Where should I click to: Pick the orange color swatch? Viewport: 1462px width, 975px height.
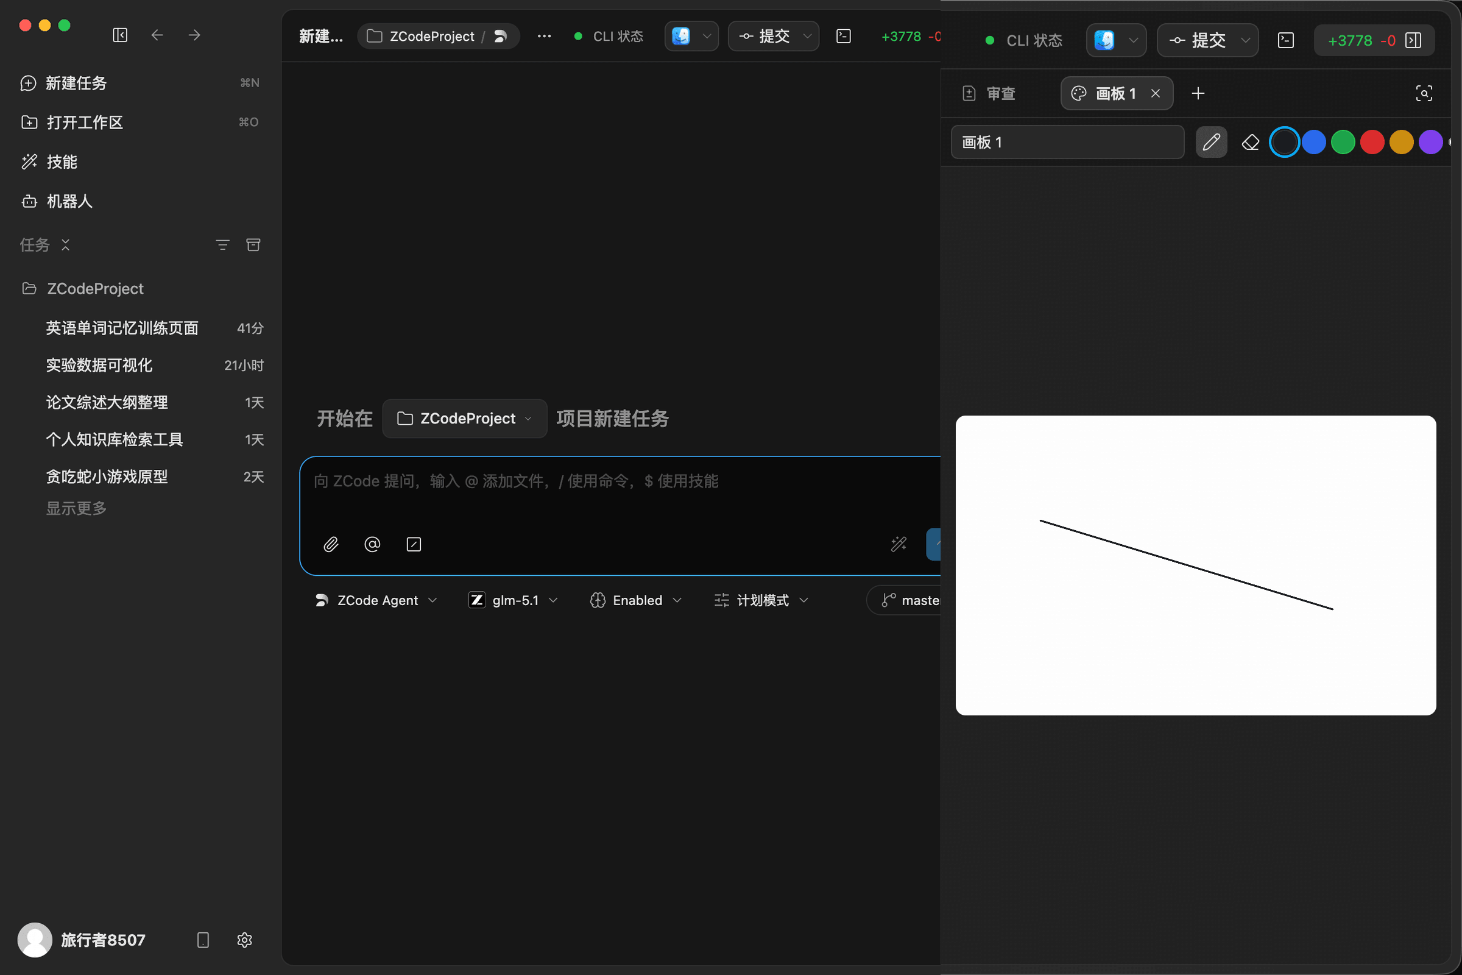coord(1402,143)
